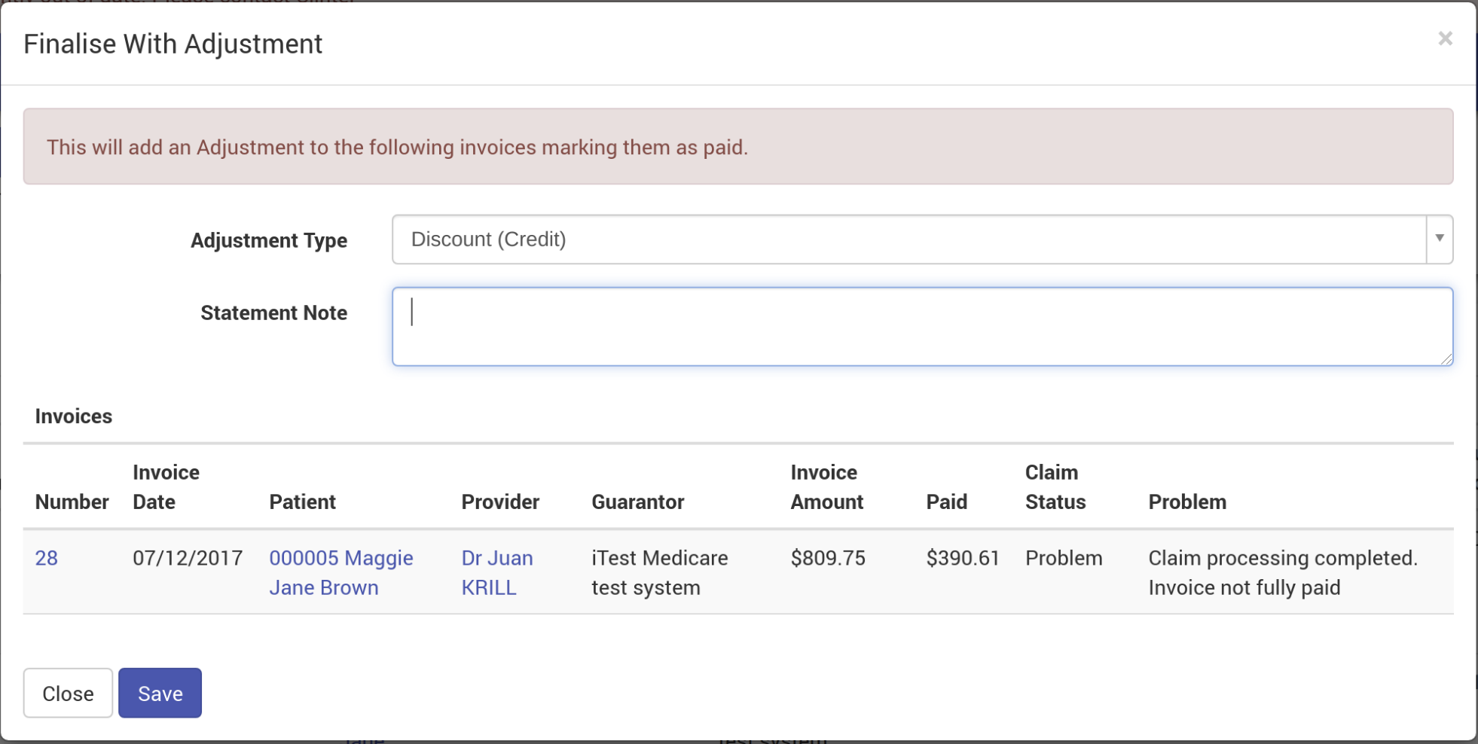Click the Guarantor column header
This screenshot has width=1478, height=744.
(637, 502)
